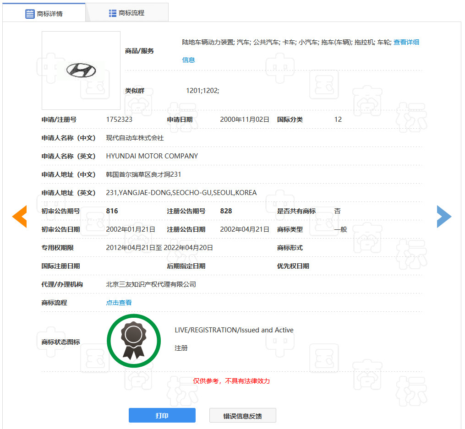Image resolution: width=465 pixels, height=429 pixels.
Task: Open the 商标详情 tab
Action: click(44, 13)
